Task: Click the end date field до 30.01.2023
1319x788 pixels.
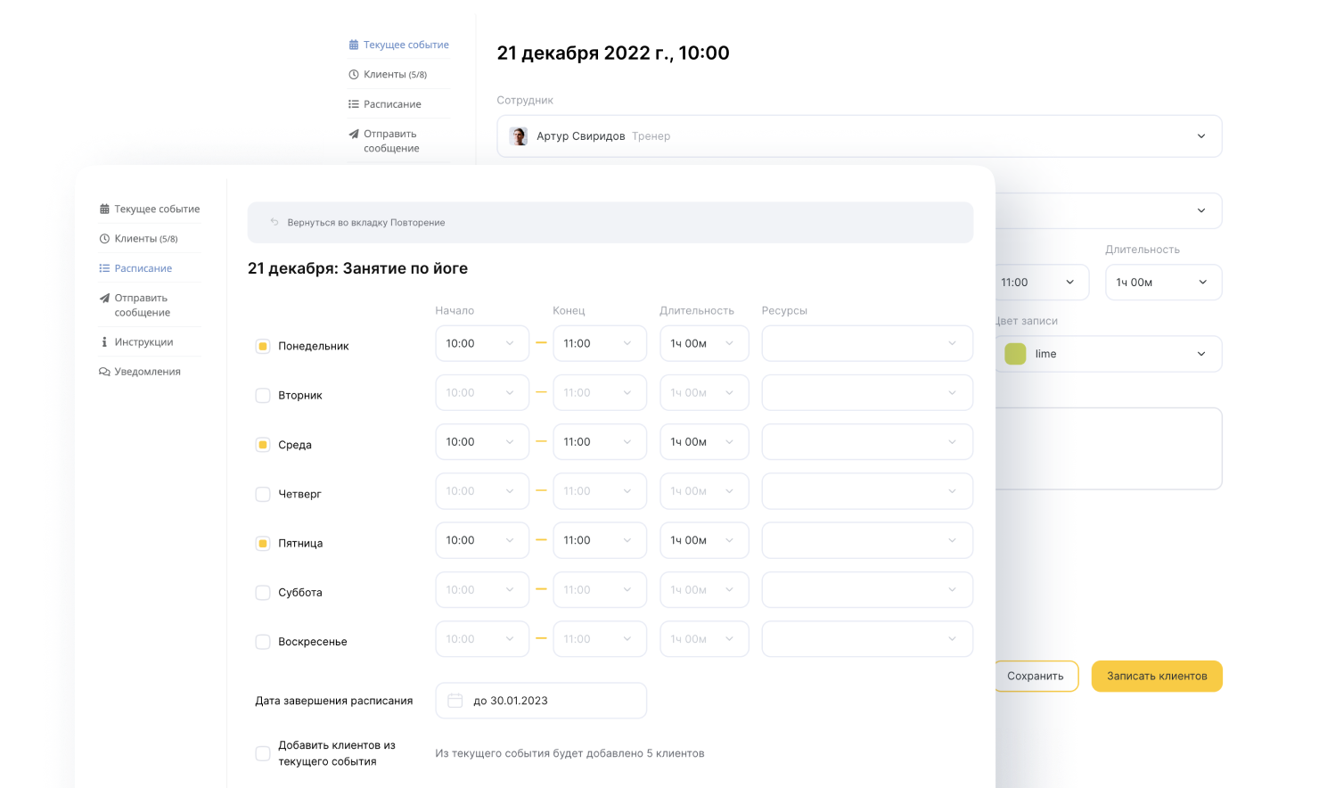Action: pyautogui.click(x=541, y=701)
